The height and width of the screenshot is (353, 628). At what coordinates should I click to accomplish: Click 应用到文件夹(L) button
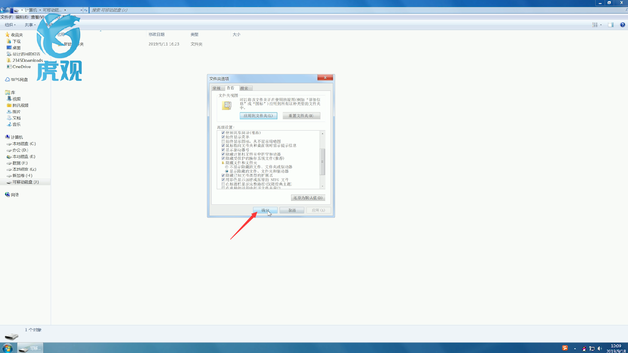[x=258, y=116]
